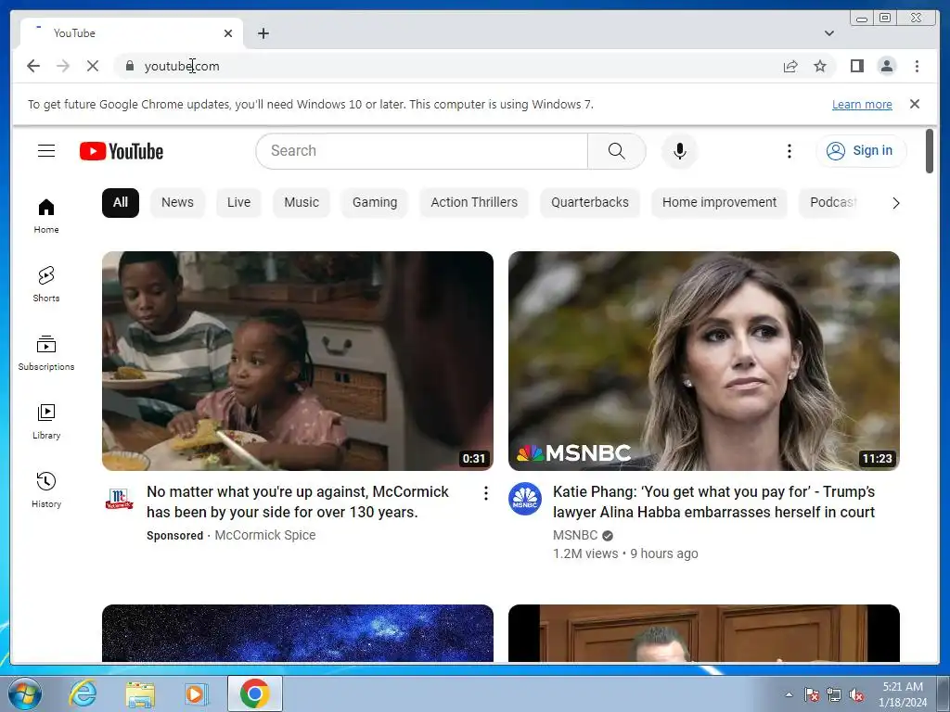
Task: Click the muted volume tray icon
Action: (856, 695)
